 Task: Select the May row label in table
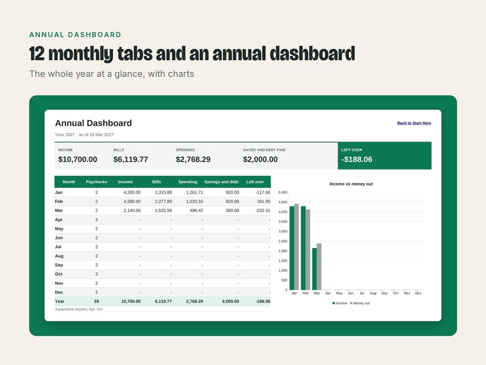pyautogui.click(x=59, y=228)
